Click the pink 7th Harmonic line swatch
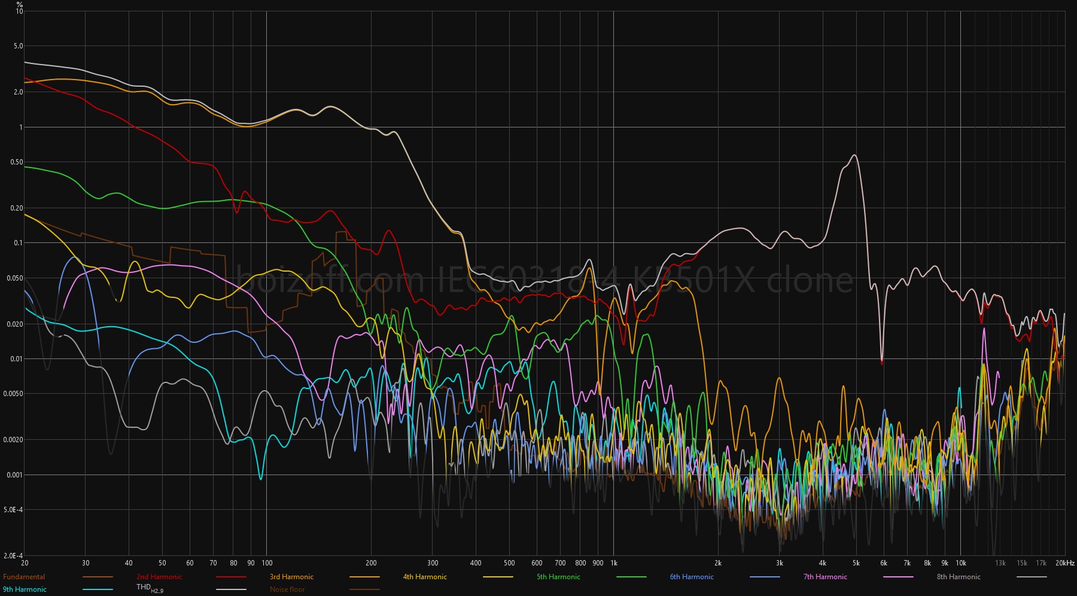The image size is (1077, 596). pyautogui.click(x=898, y=577)
